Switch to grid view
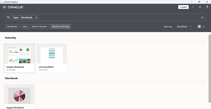211x109 pixels. coord(199,26)
